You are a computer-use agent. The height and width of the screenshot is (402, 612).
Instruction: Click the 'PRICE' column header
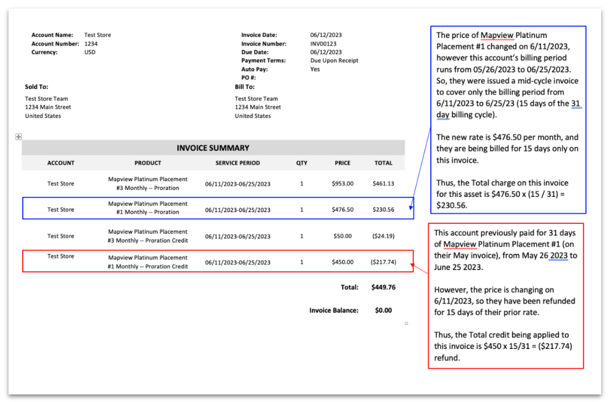click(x=342, y=163)
